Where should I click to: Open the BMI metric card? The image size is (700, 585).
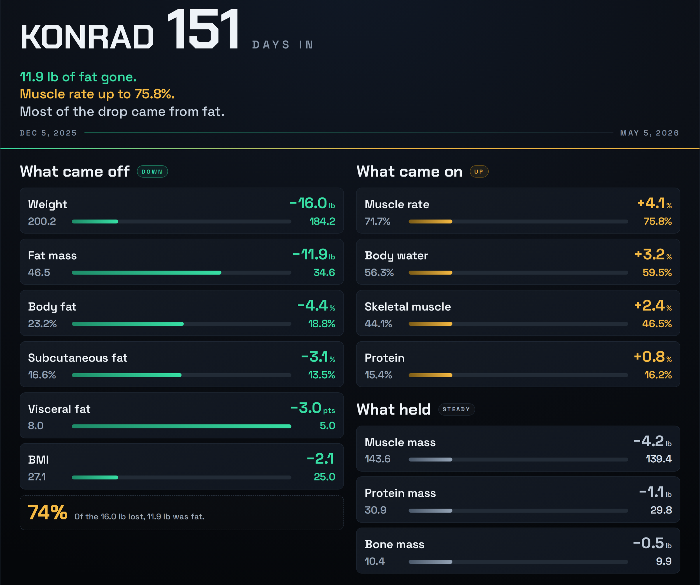click(182, 466)
